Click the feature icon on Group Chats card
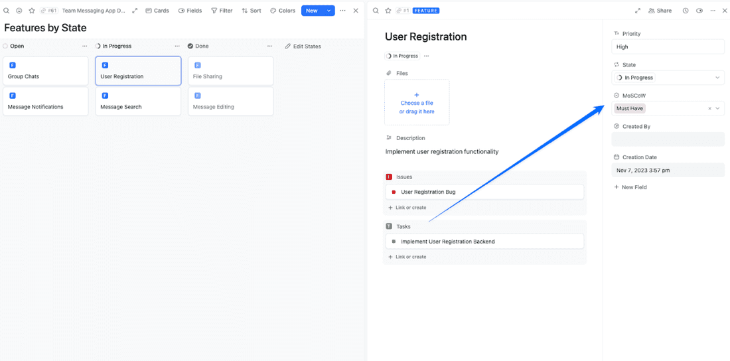The height and width of the screenshot is (361, 730). (x=13, y=65)
